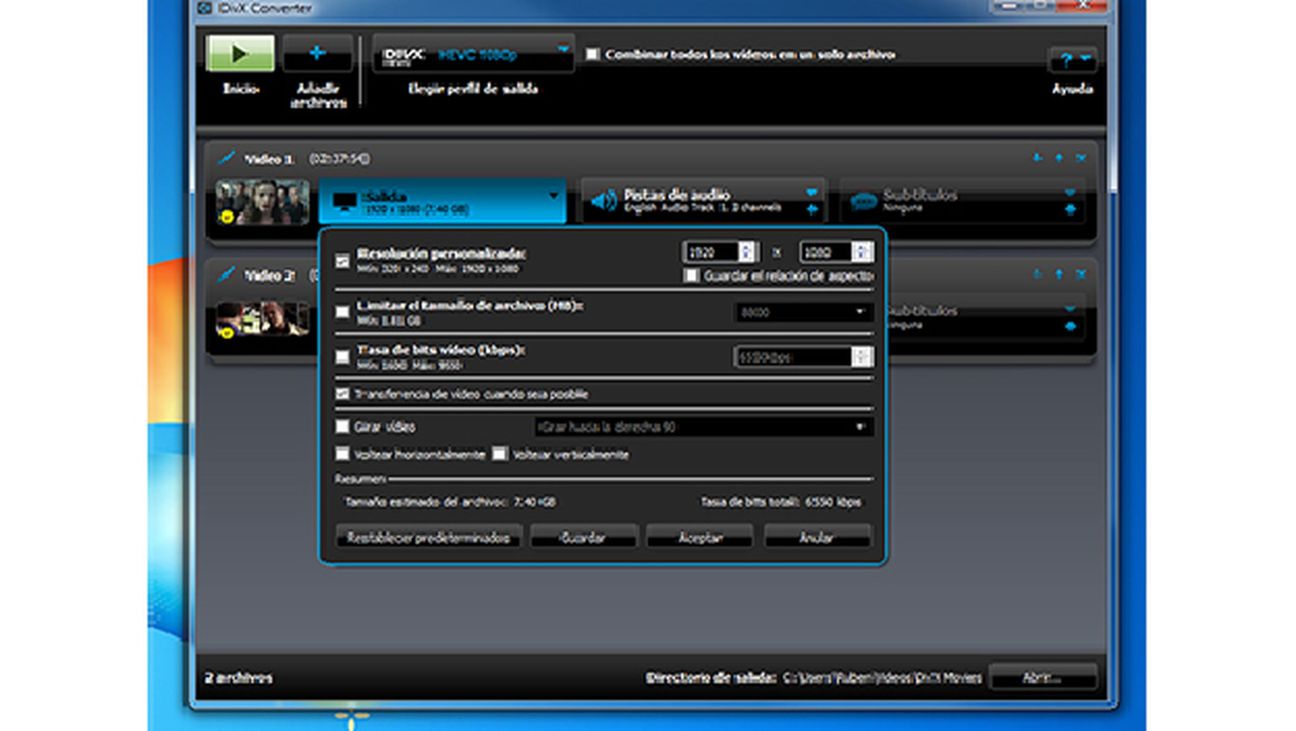Click the Tamaño estimado del archivo summary text
The width and height of the screenshot is (1296, 731).
pyautogui.click(x=450, y=502)
